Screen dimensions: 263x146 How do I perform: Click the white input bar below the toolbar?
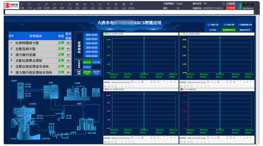tap(129, 12)
